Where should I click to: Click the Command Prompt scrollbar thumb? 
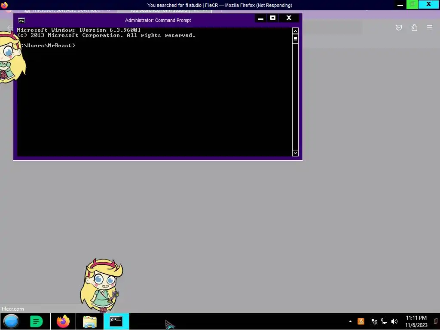click(295, 39)
